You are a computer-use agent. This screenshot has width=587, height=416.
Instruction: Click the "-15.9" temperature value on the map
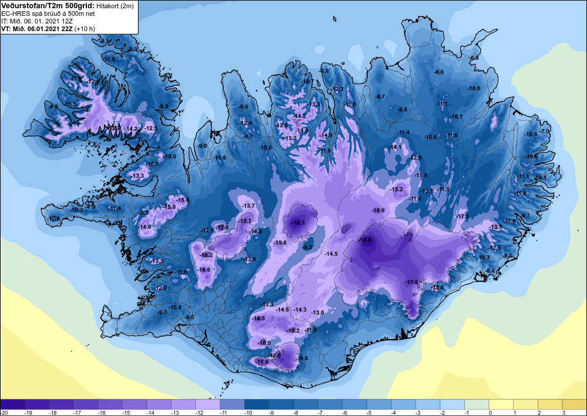[421, 175]
